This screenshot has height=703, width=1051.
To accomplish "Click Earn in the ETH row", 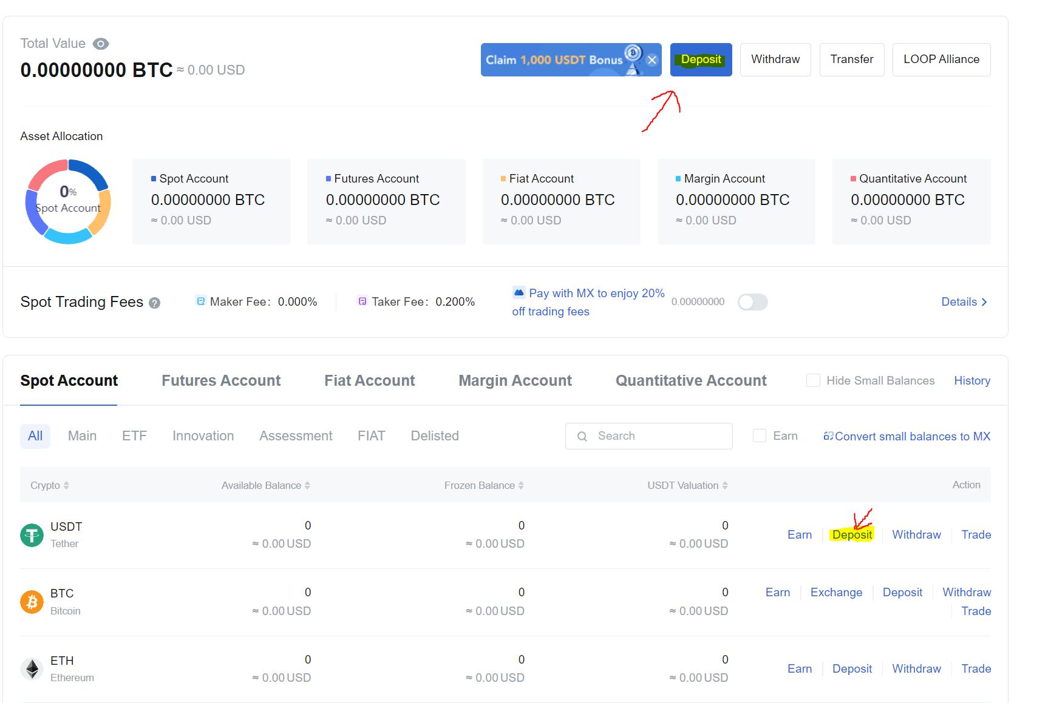I will pos(800,668).
